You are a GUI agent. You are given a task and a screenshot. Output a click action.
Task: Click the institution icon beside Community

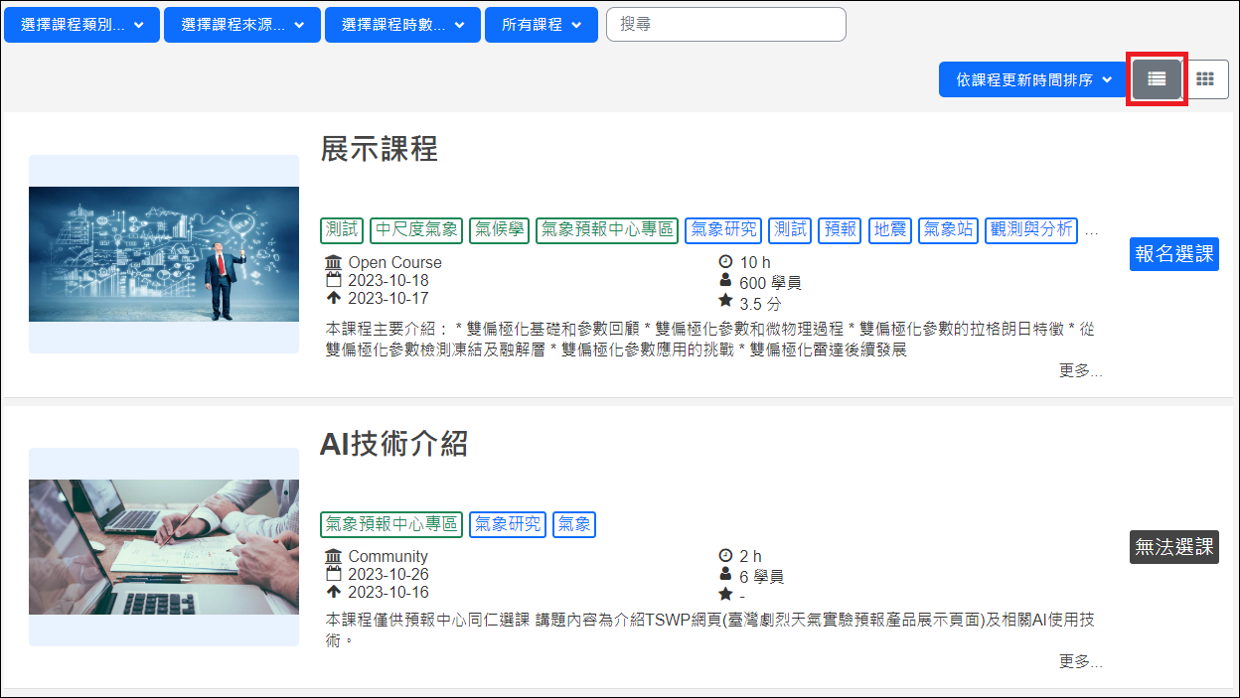[x=333, y=557]
